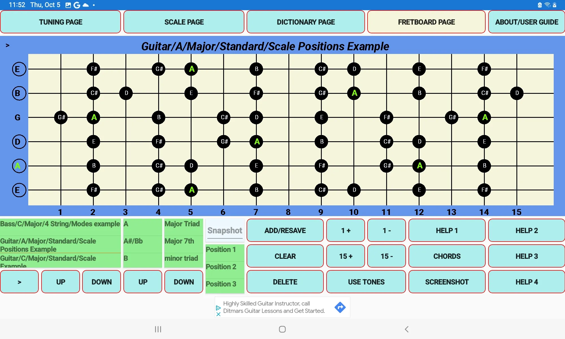Viewport: 565px width, 339px height.
Task: Shift down with the 15 - button
Action: pyautogui.click(x=387, y=256)
